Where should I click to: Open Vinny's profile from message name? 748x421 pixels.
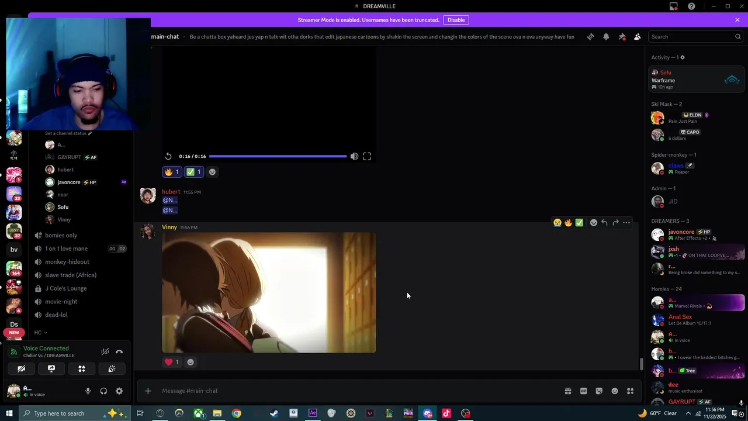tap(169, 227)
